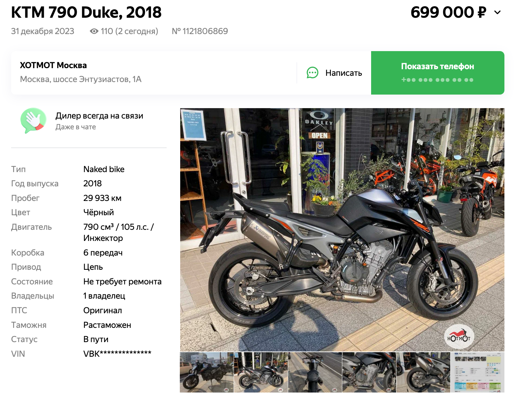Image resolution: width=519 pixels, height=396 pixels.
Task: Click the price 699 000 ₽
Action: coord(448,13)
